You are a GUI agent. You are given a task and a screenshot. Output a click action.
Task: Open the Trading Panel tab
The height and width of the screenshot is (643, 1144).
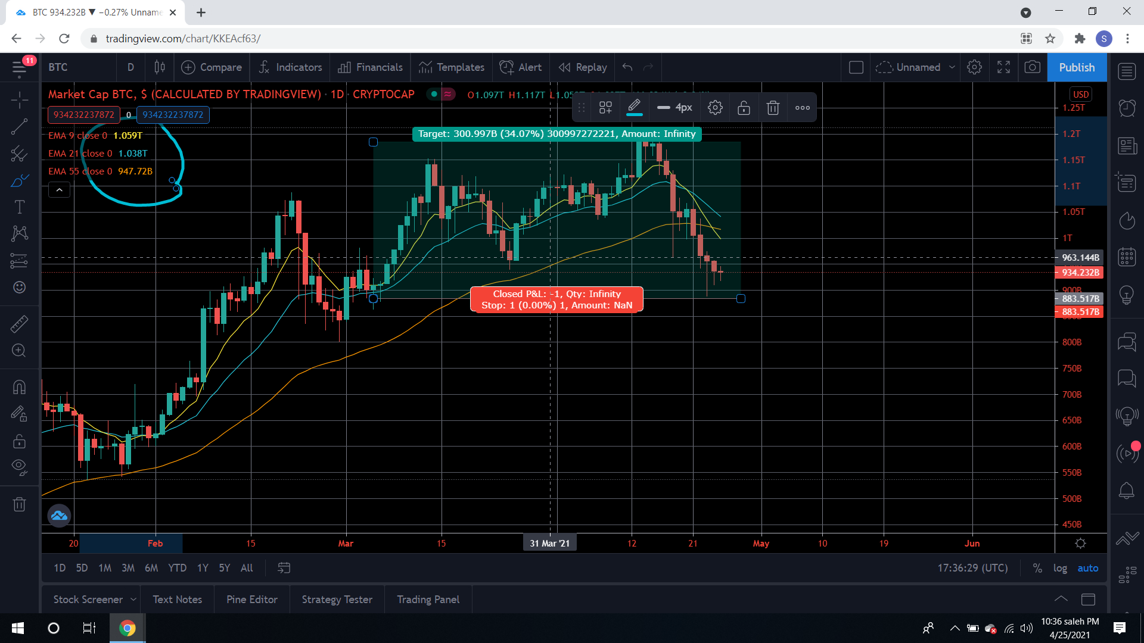(x=428, y=600)
